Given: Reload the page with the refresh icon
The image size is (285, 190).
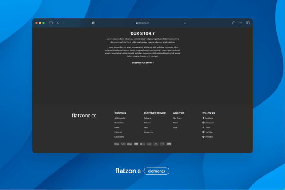Looking at the screenshot, I should pos(185,23).
